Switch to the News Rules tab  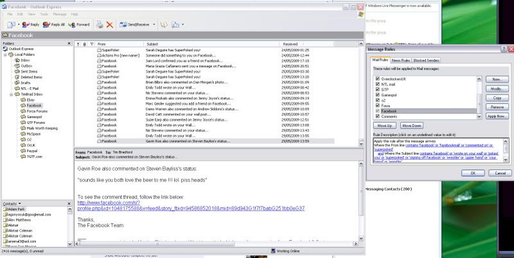pyautogui.click(x=400, y=60)
